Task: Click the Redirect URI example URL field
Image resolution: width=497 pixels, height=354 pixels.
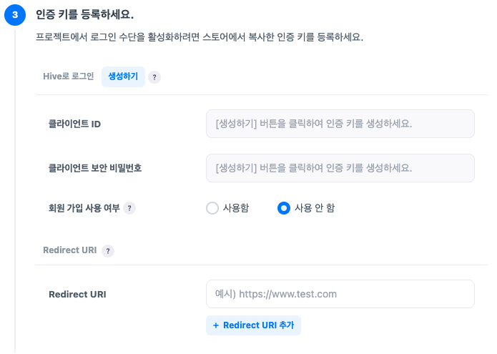Action: [x=340, y=294]
